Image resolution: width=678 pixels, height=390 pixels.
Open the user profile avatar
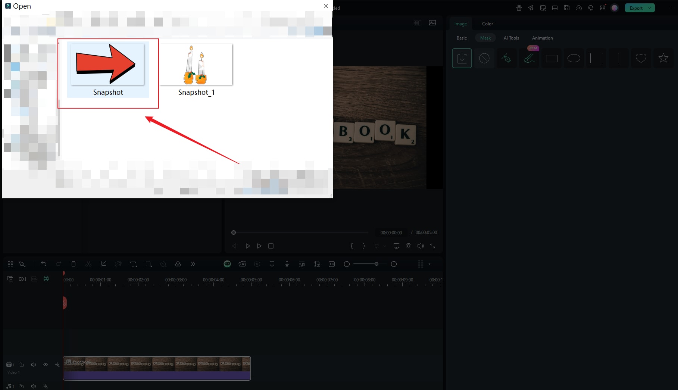tap(615, 8)
